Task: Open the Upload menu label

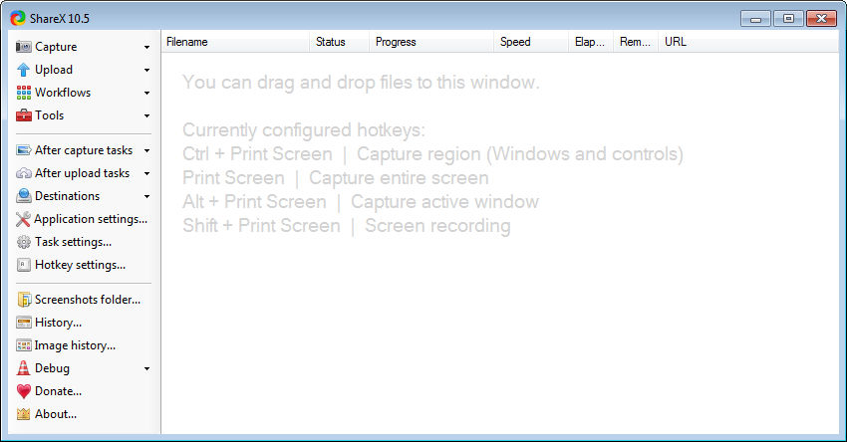Action: coord(54,70)
